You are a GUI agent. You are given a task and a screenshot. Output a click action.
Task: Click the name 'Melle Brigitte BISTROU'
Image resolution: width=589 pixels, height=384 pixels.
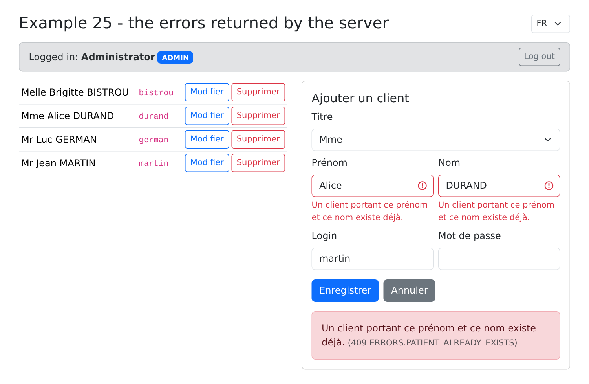click(75, 92)
